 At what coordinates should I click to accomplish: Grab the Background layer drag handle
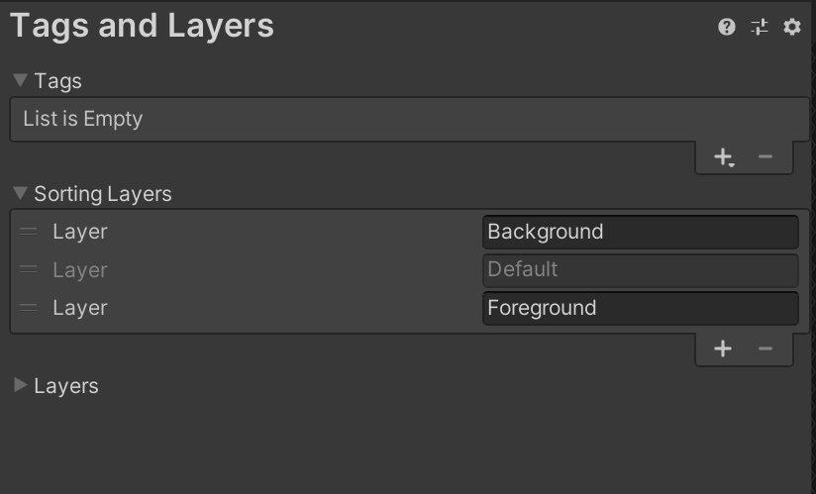28,232
